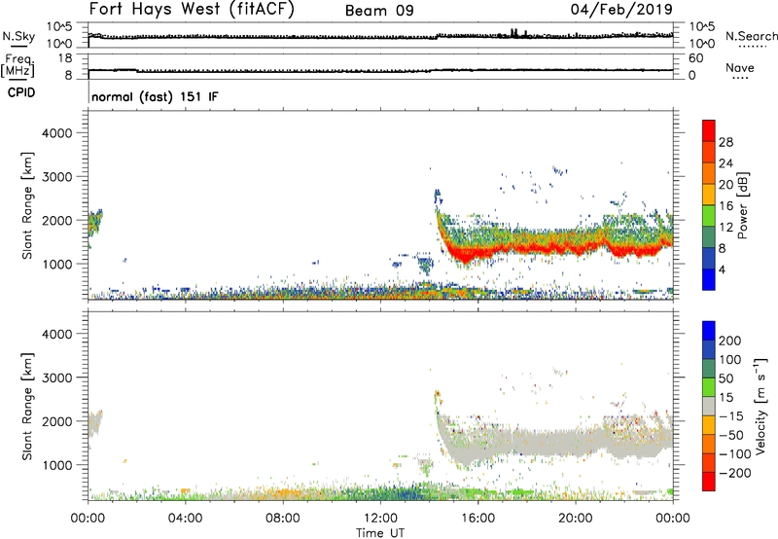Click the '16:00' time axis tick label
The image size is (778, 539).
point(477,519)
